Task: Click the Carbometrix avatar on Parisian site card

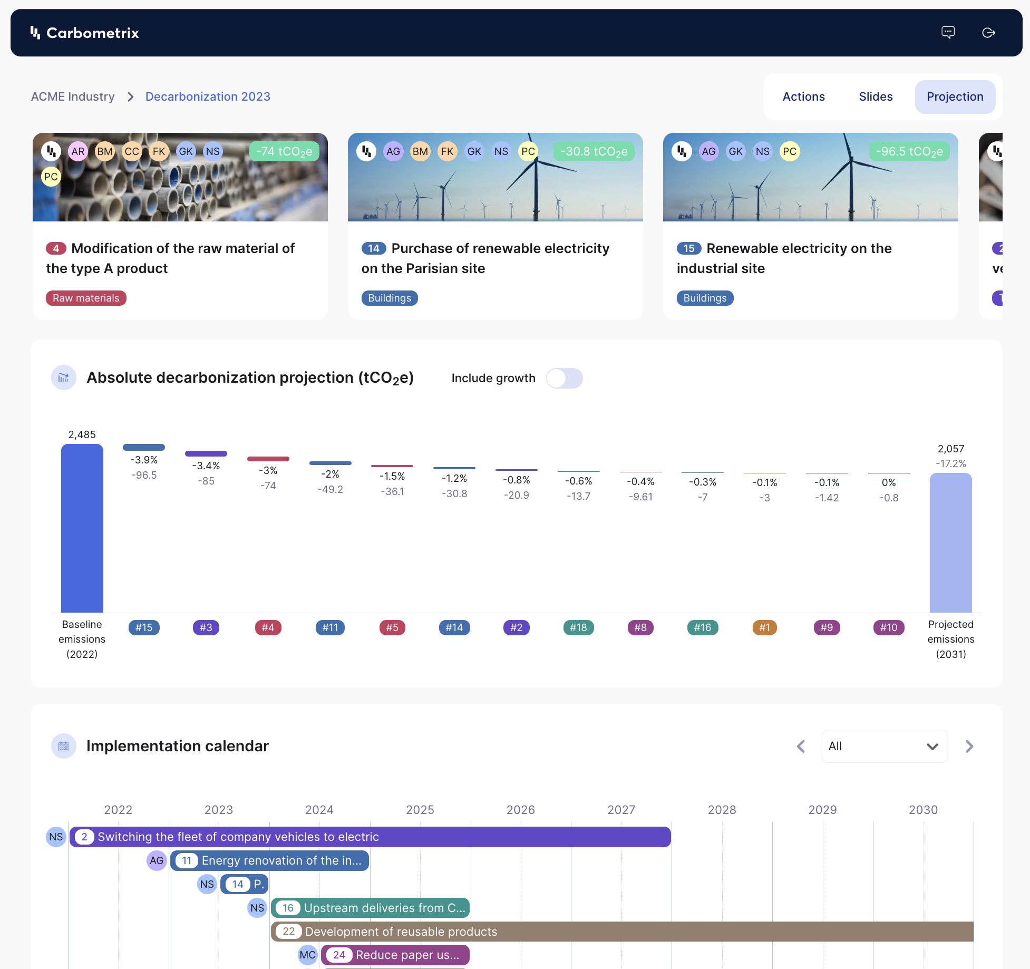Action: [x=366, y=151]
